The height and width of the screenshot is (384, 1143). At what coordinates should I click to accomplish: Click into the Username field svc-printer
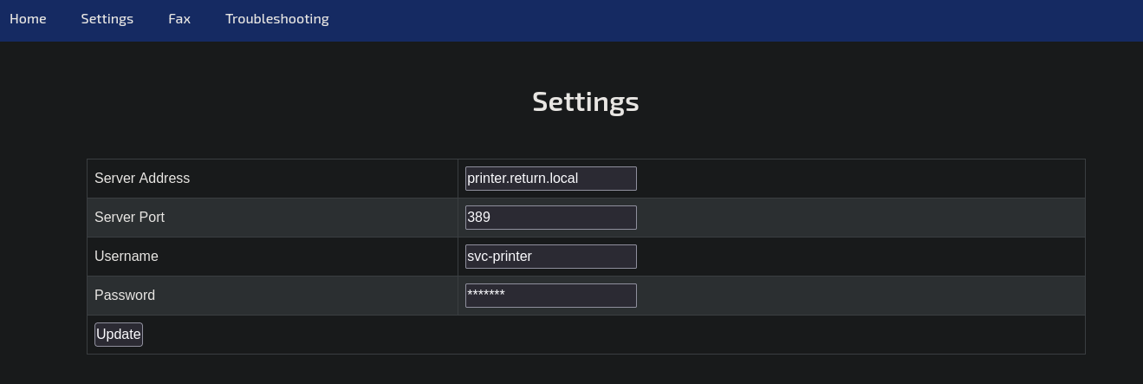[x=551, y=257]
